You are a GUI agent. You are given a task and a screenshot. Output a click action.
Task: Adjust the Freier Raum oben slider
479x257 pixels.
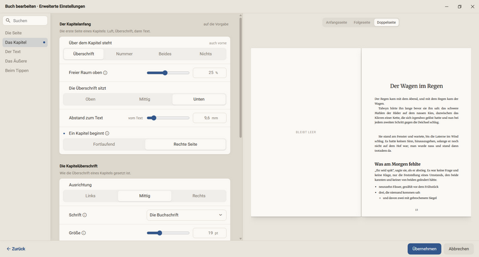tap(168, 73)
